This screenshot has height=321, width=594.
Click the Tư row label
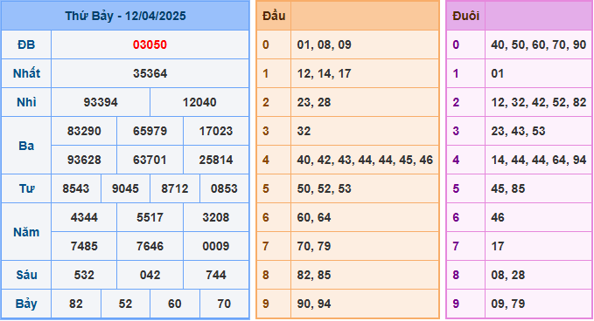pyautogui.click(x=26, y=188)
